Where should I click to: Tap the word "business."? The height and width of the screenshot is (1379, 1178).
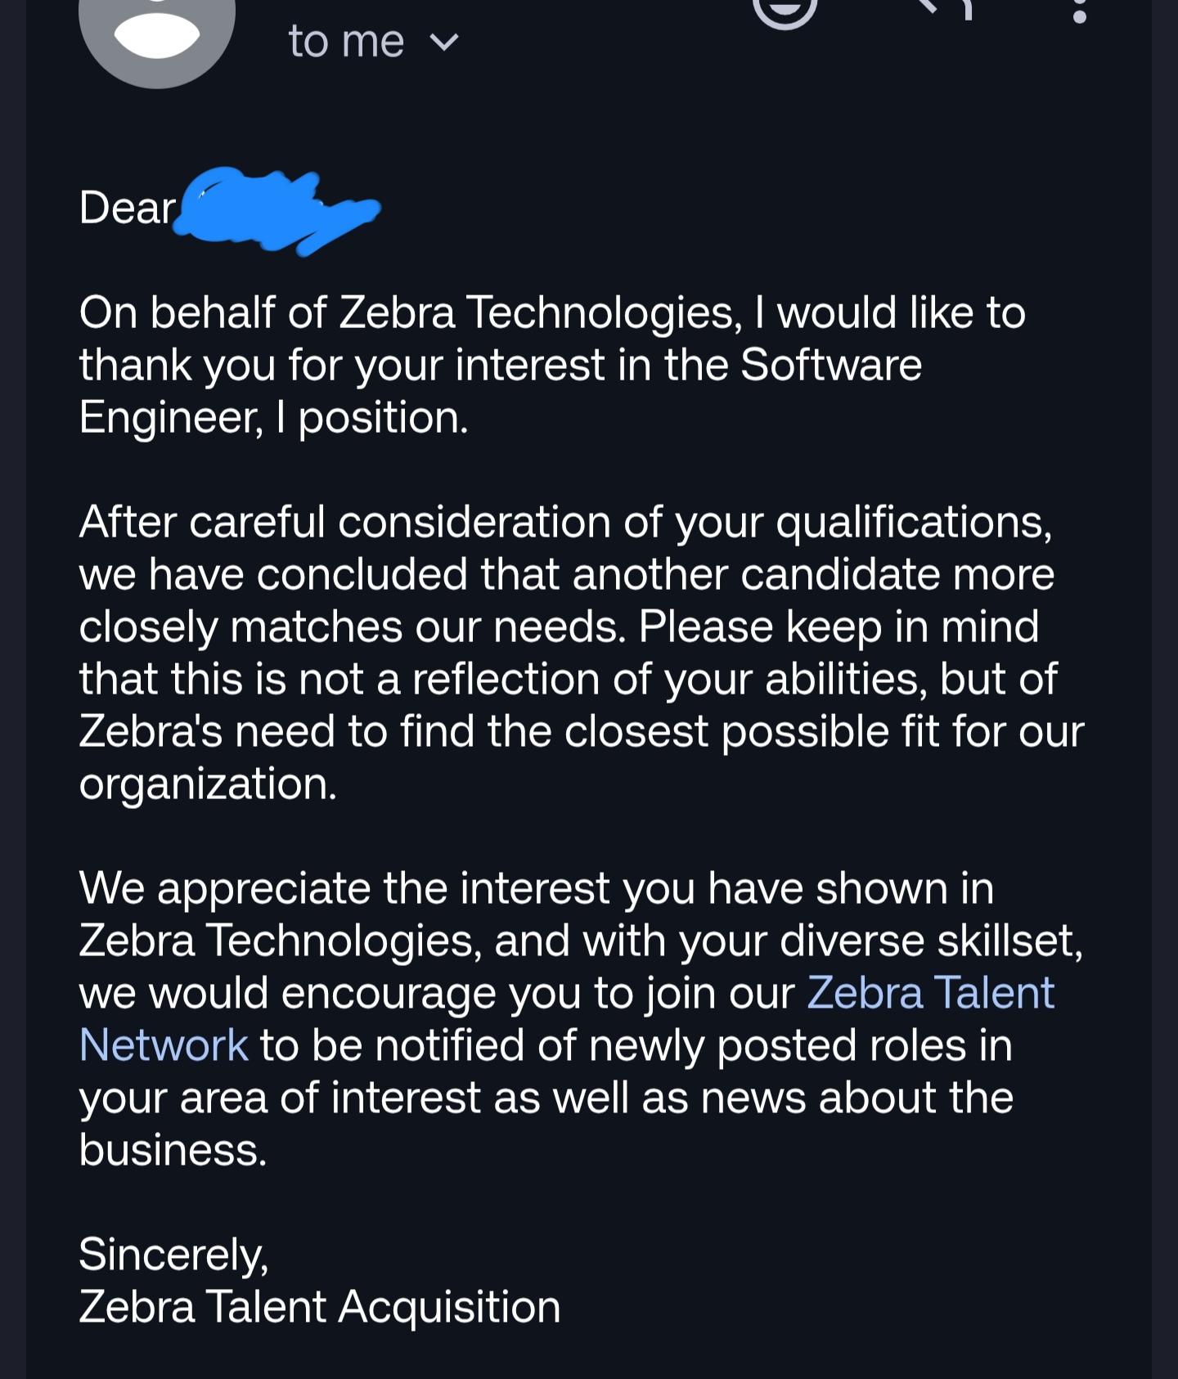[173, 1150]
